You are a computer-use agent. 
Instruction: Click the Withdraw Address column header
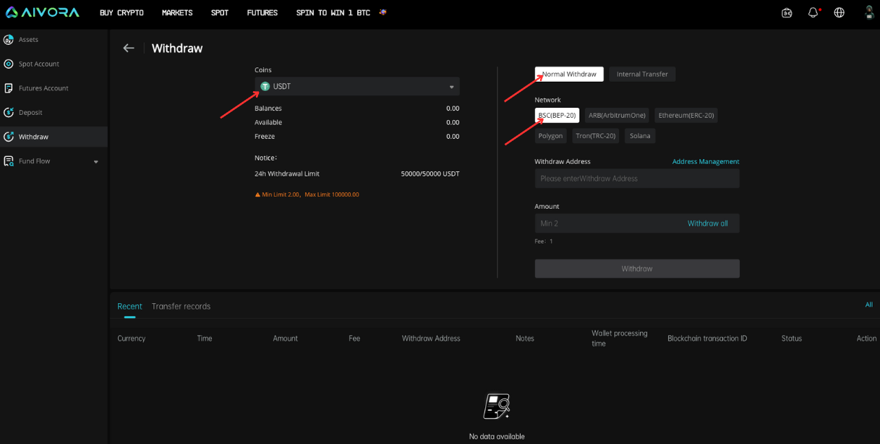431,338
